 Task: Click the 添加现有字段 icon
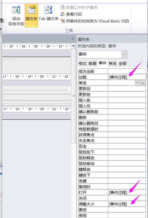click(16, 10)
